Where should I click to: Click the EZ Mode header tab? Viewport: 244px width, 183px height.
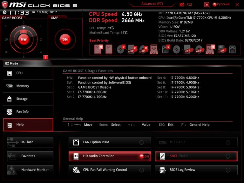click(11, 64)
